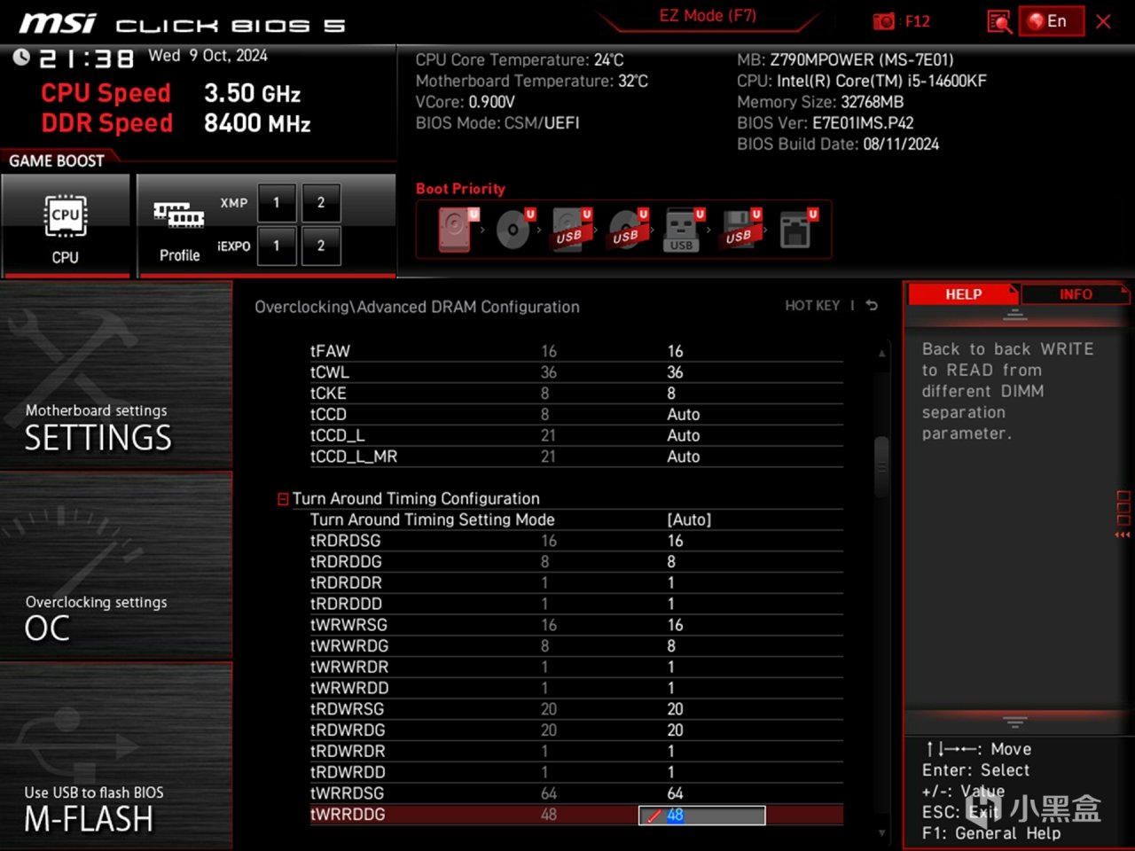Select the tCWL timing row

tap(576, 372)
